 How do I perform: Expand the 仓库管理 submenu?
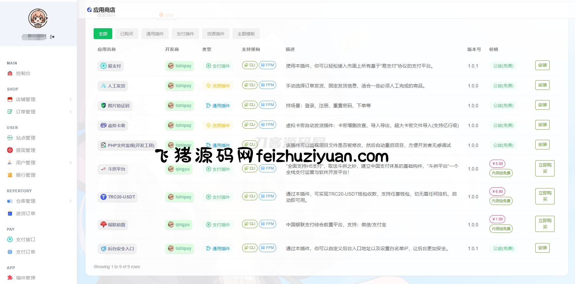click(71, 201)
